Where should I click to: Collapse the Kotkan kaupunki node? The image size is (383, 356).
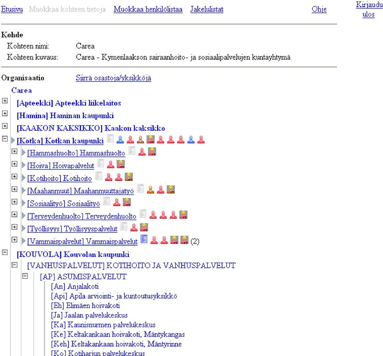pyautogui.click(x=5, y=138)
